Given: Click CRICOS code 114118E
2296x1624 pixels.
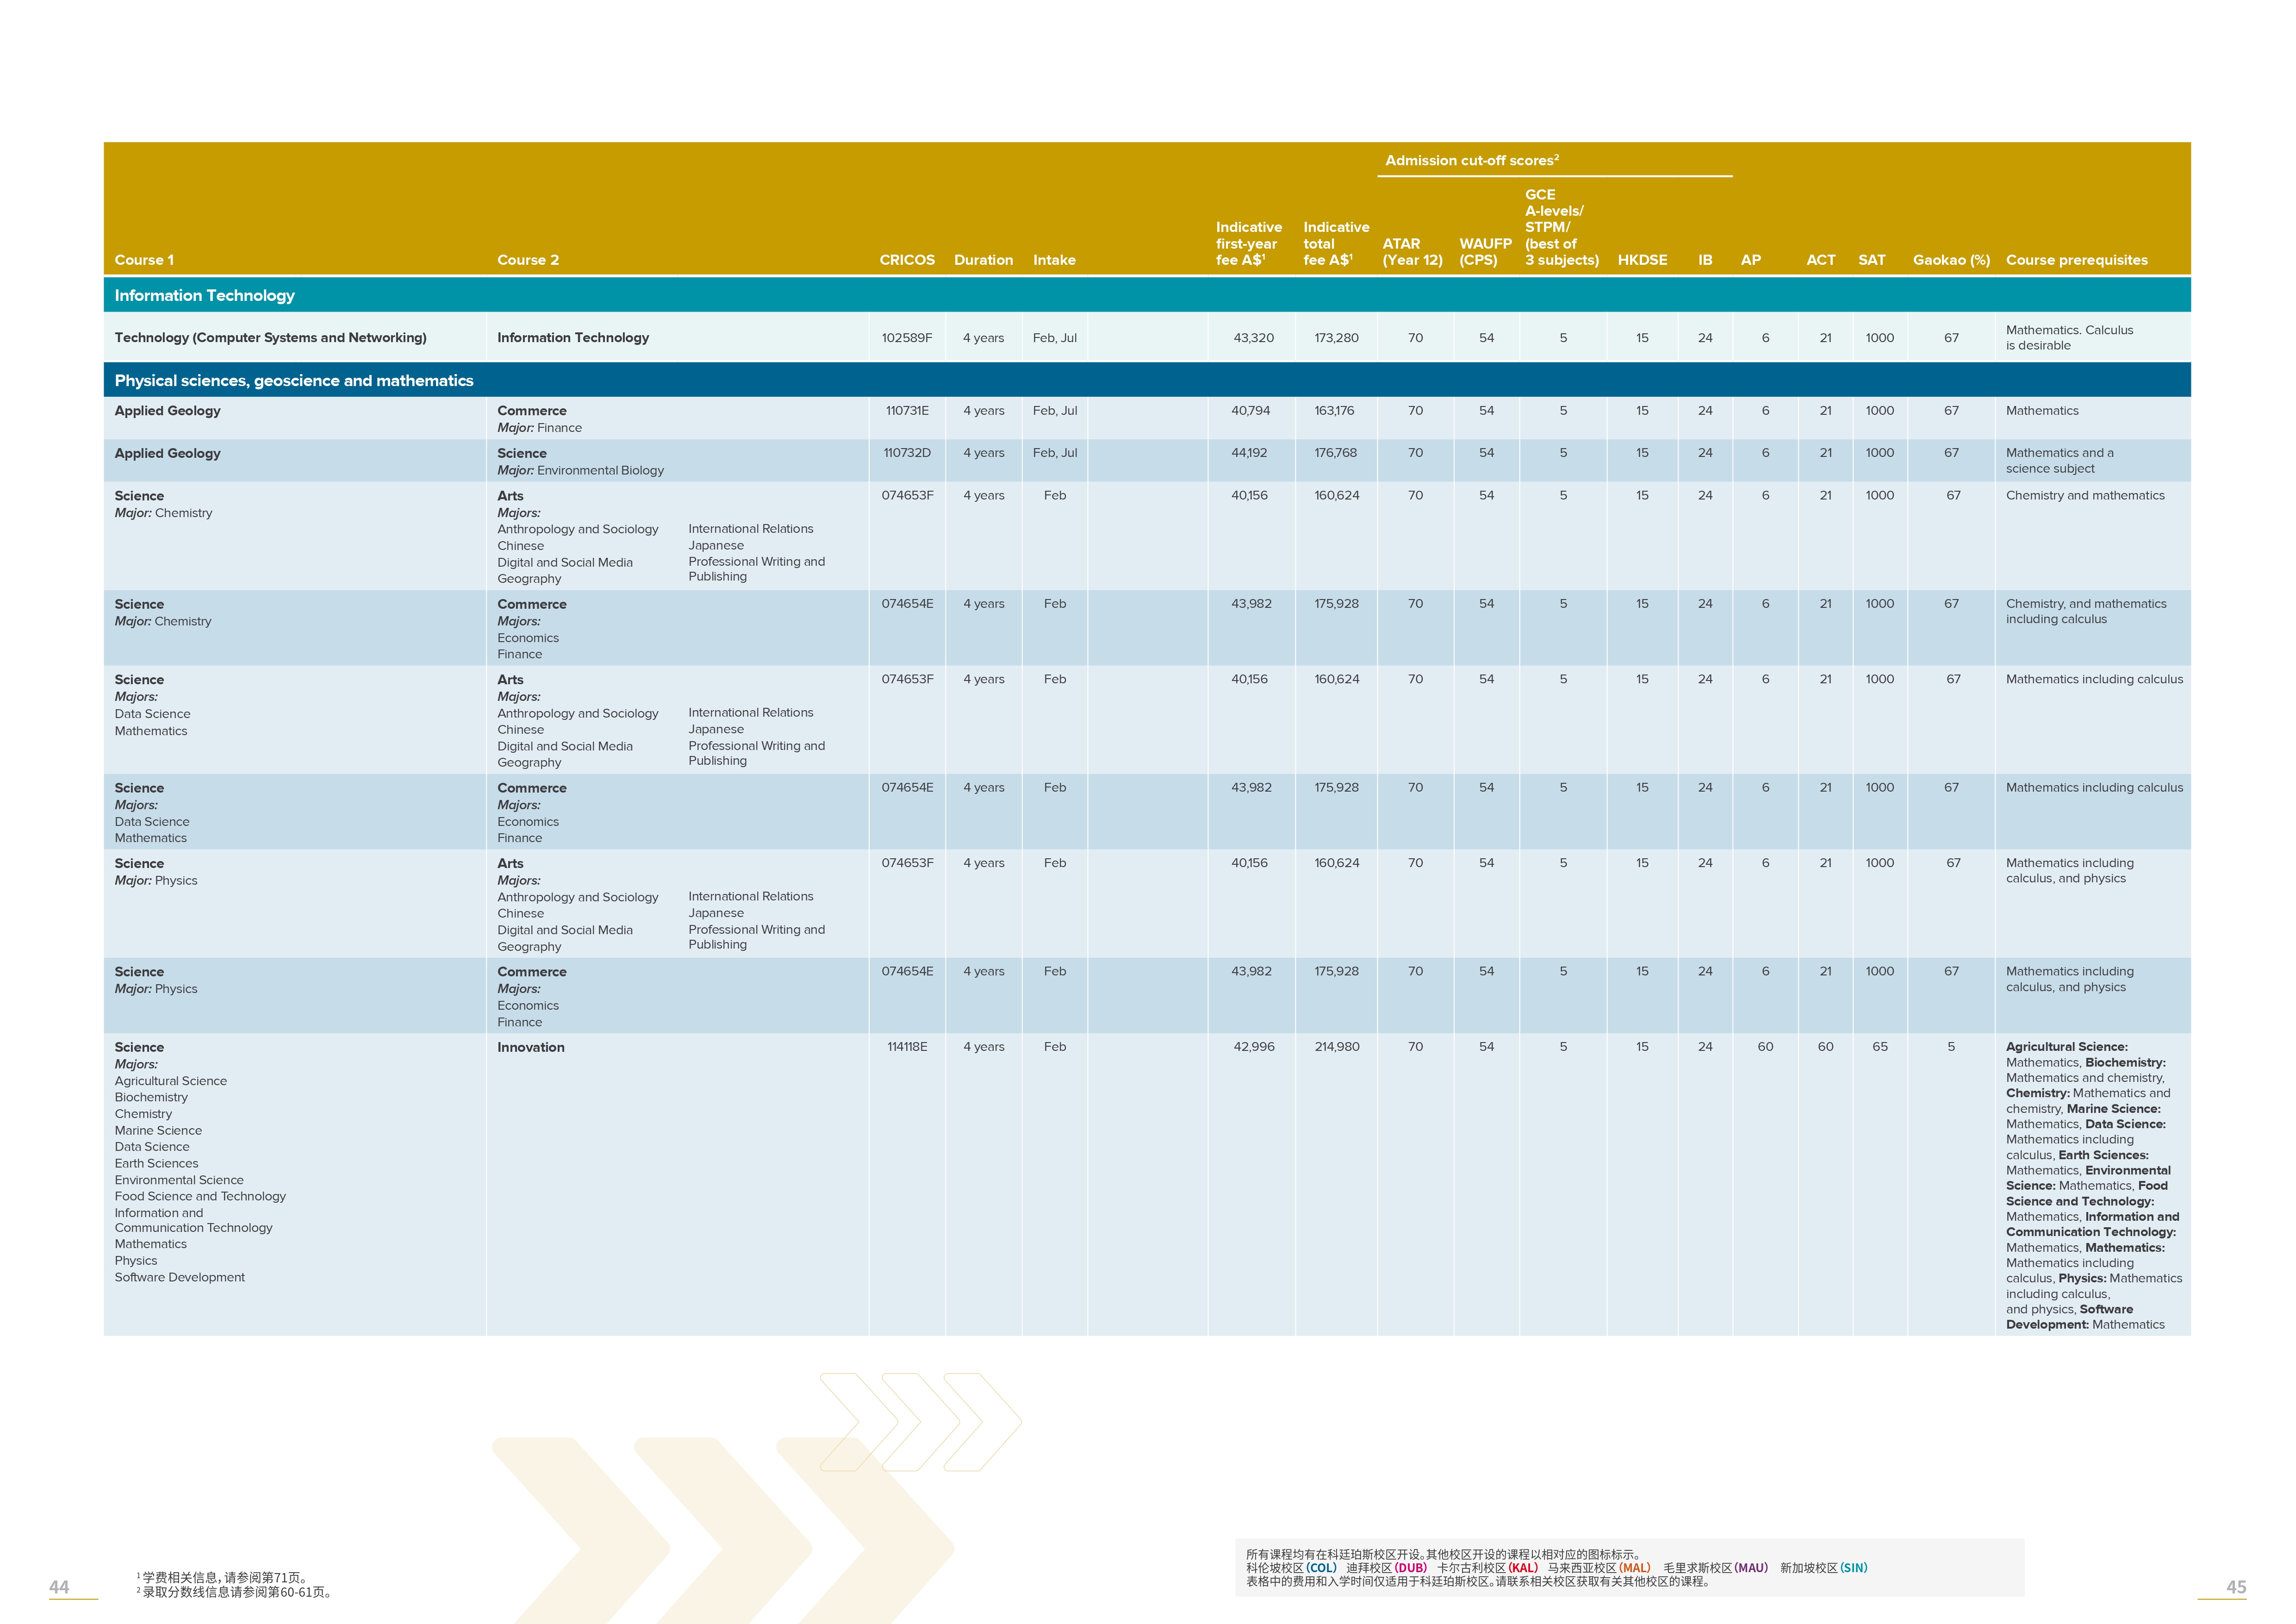Looking at the screenshot, I should tap(907, 1047).
